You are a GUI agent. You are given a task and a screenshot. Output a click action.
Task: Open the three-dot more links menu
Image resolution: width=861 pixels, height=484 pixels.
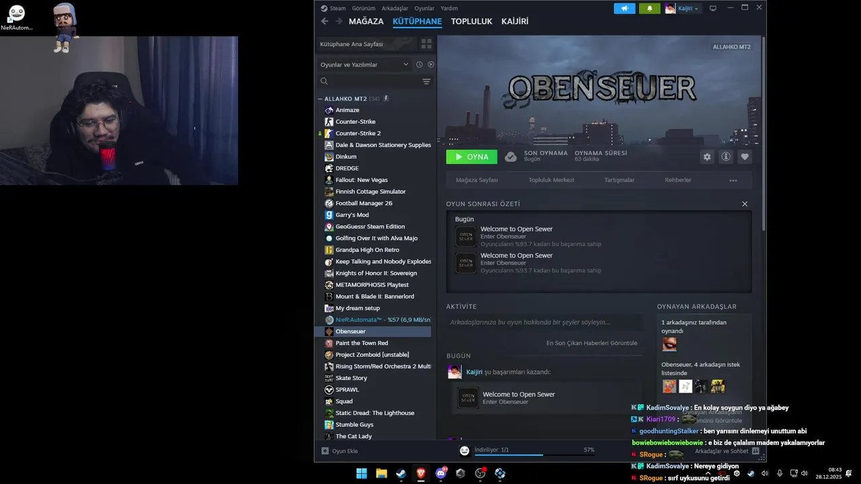(733, 180)
